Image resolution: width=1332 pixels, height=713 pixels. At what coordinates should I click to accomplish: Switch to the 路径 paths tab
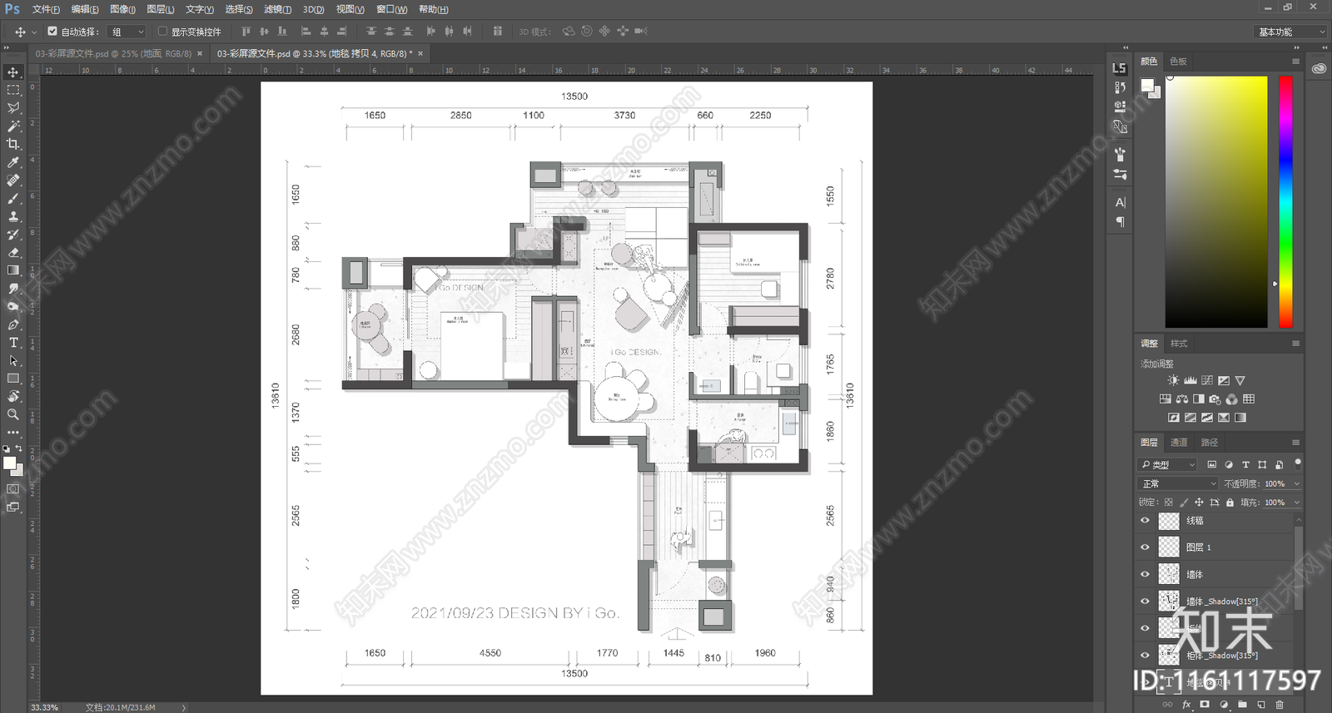point(1210,443)
